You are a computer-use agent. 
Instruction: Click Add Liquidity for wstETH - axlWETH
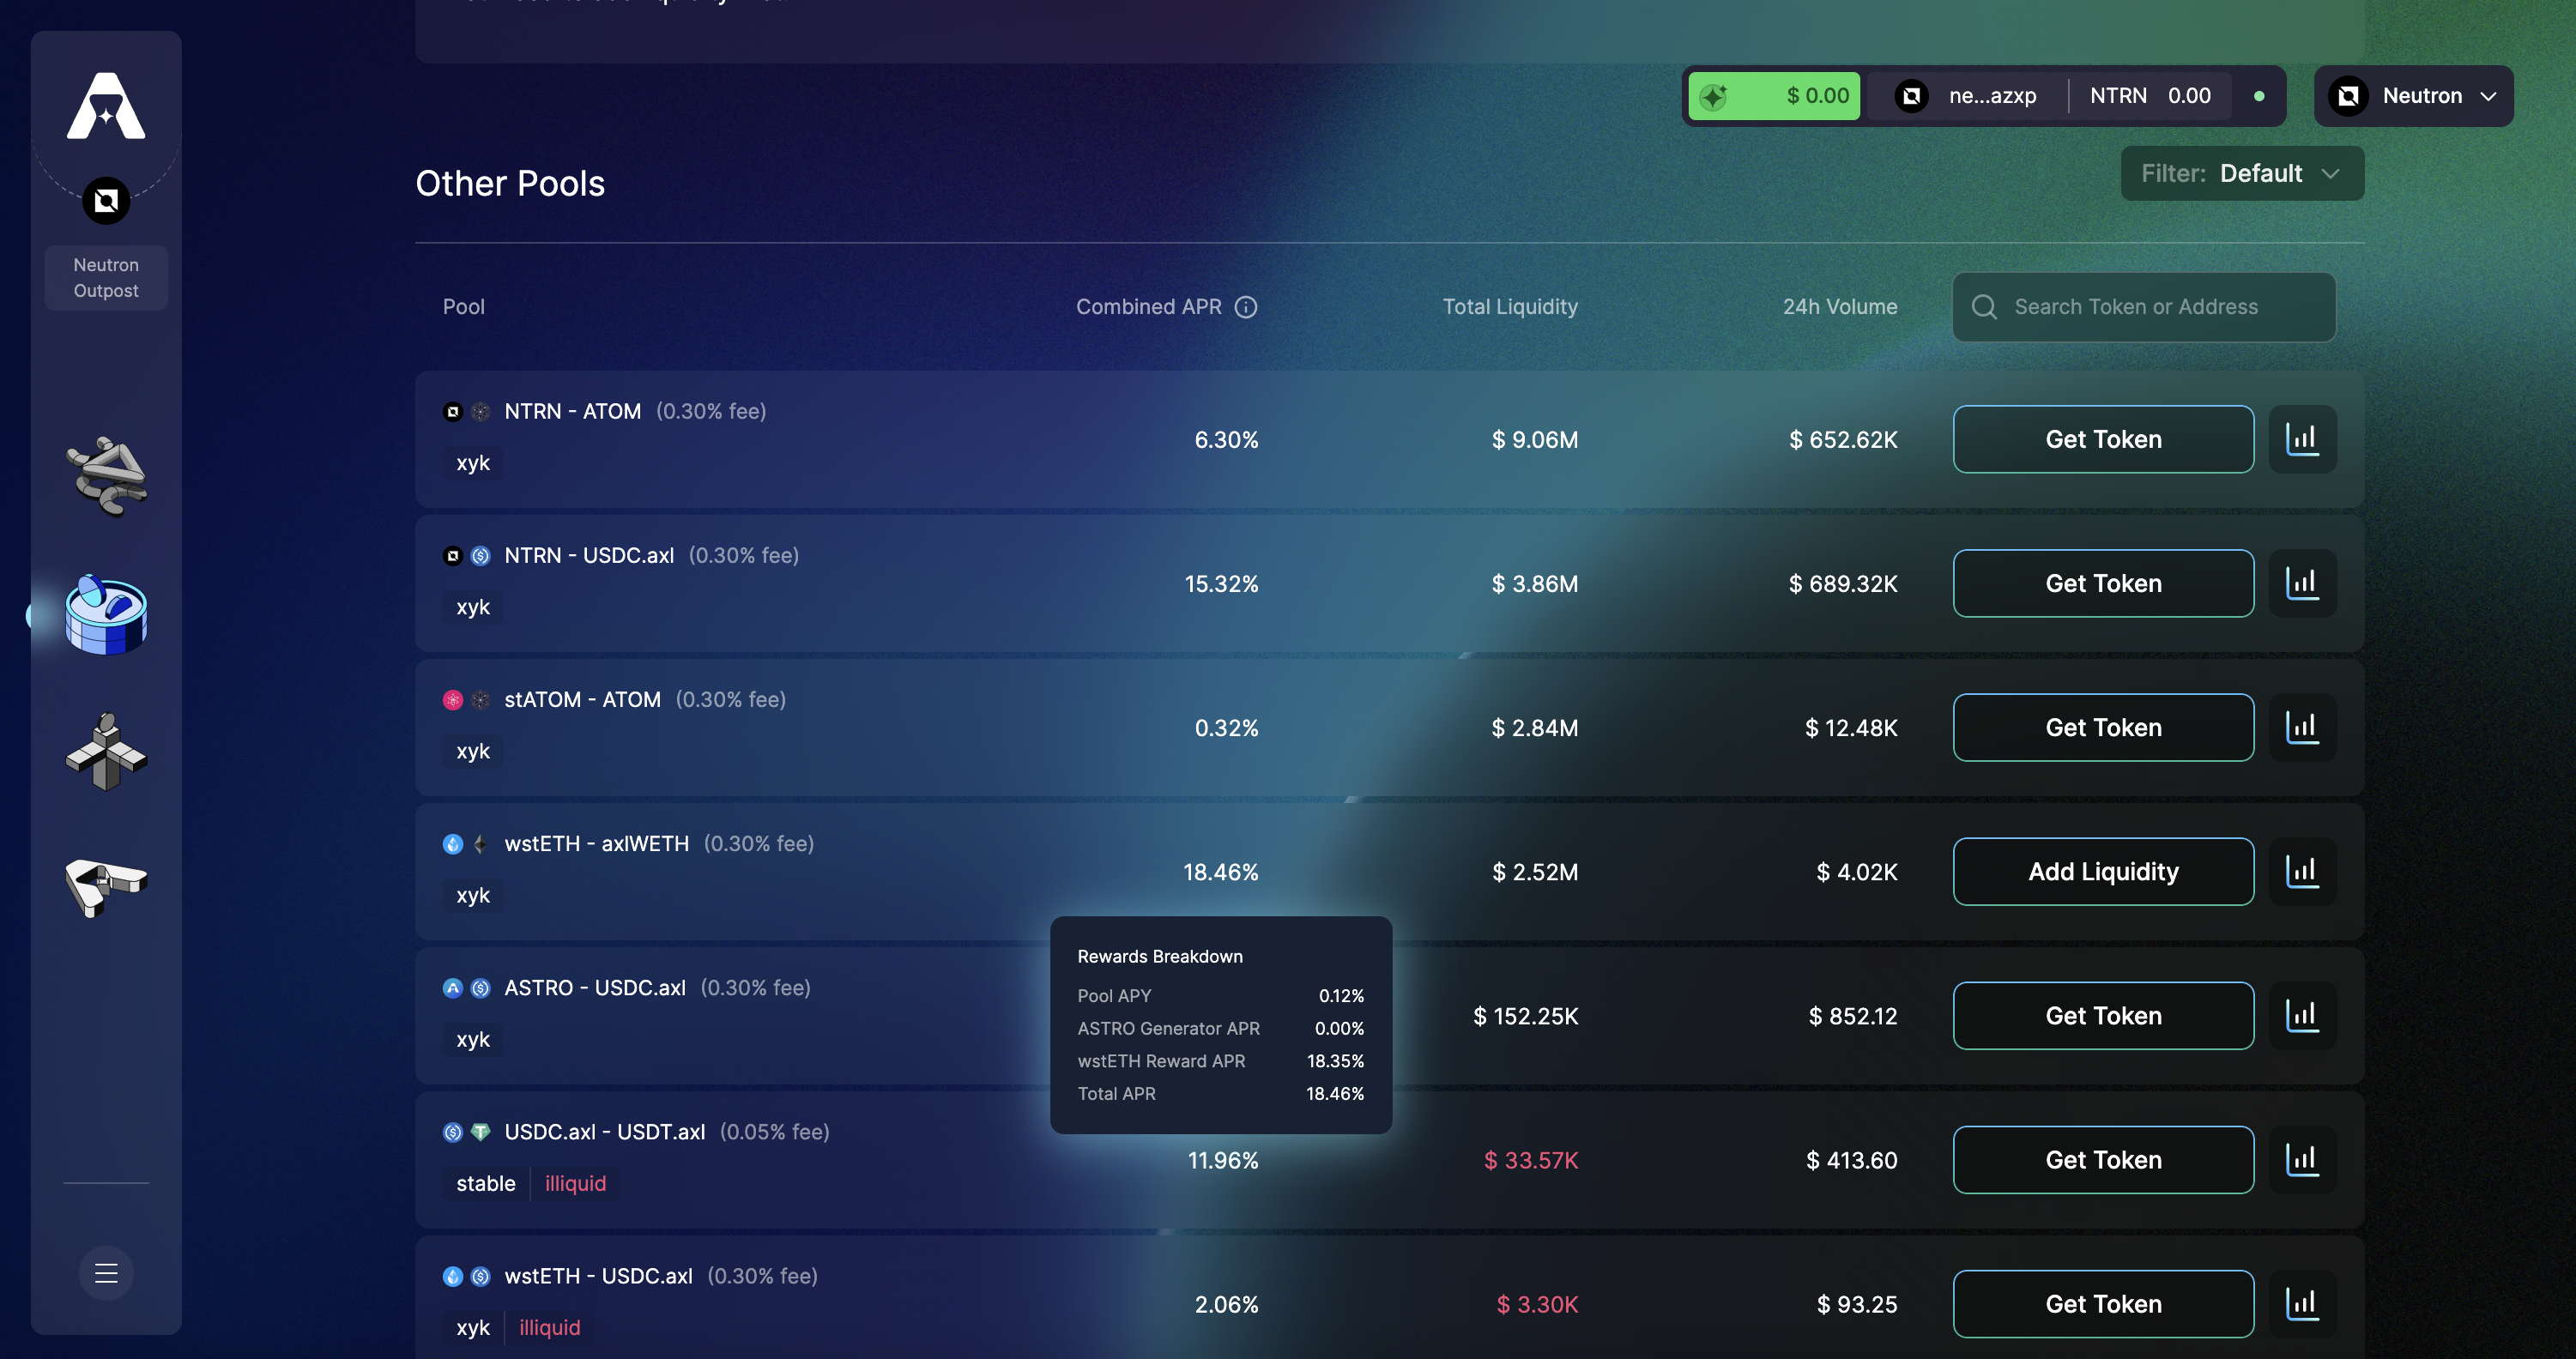point(2103,872)
